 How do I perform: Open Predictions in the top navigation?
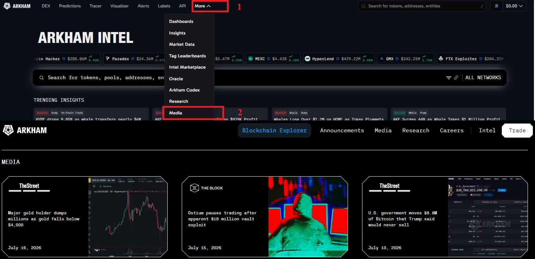coord(70,6)
